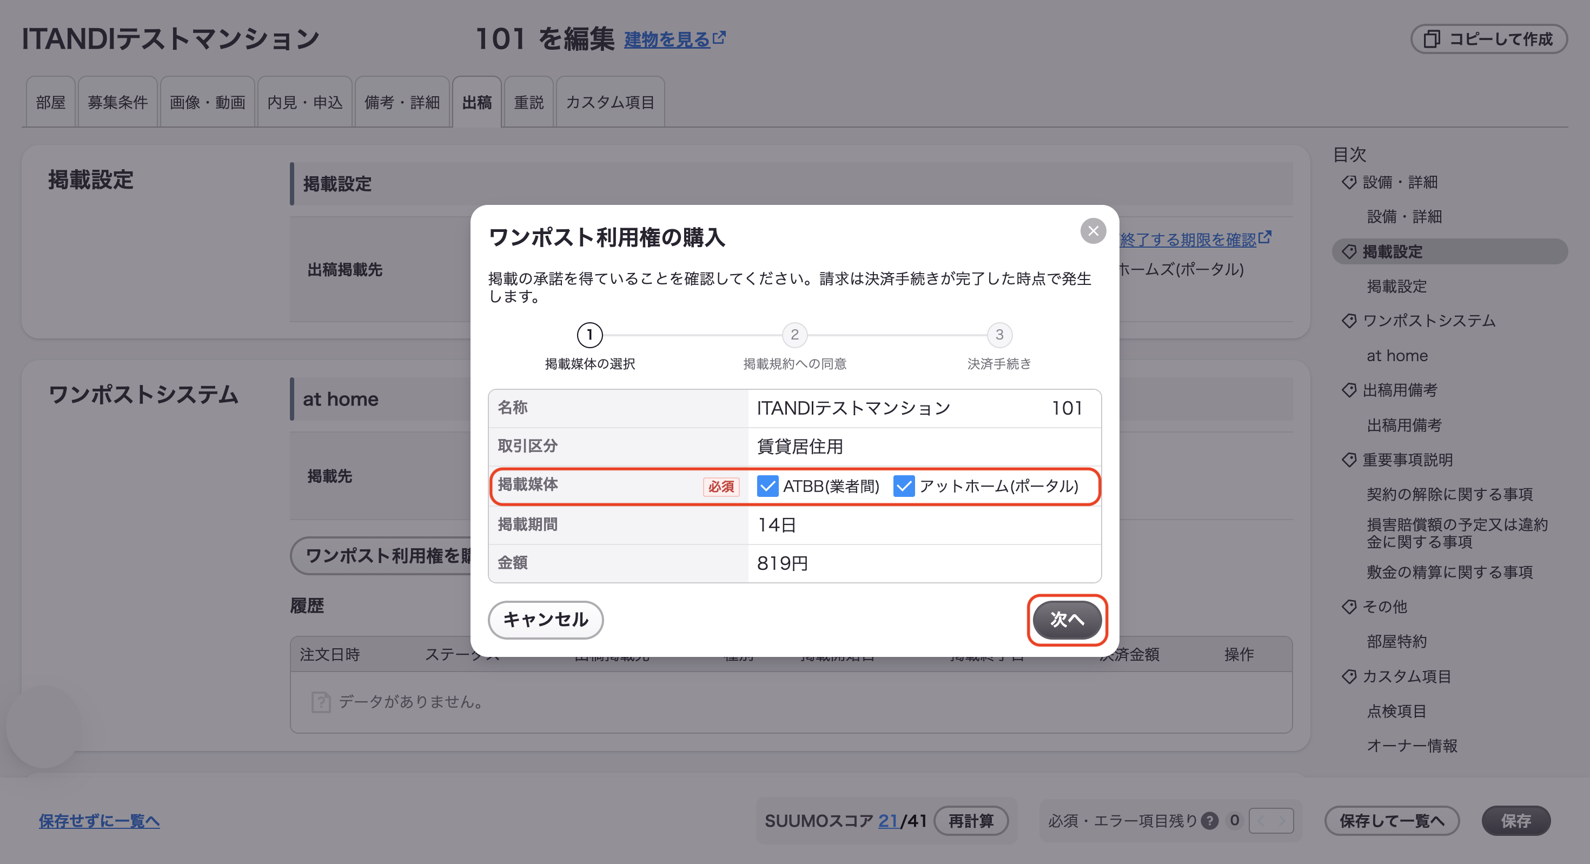Screen dimensions: 1590x864
Task: Open the 重説 tab
Action: pos(528,102)
